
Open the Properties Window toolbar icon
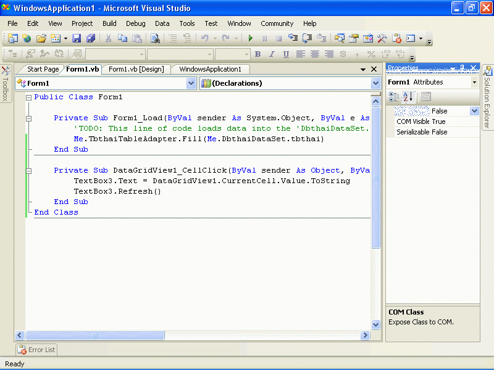[353, 38]
